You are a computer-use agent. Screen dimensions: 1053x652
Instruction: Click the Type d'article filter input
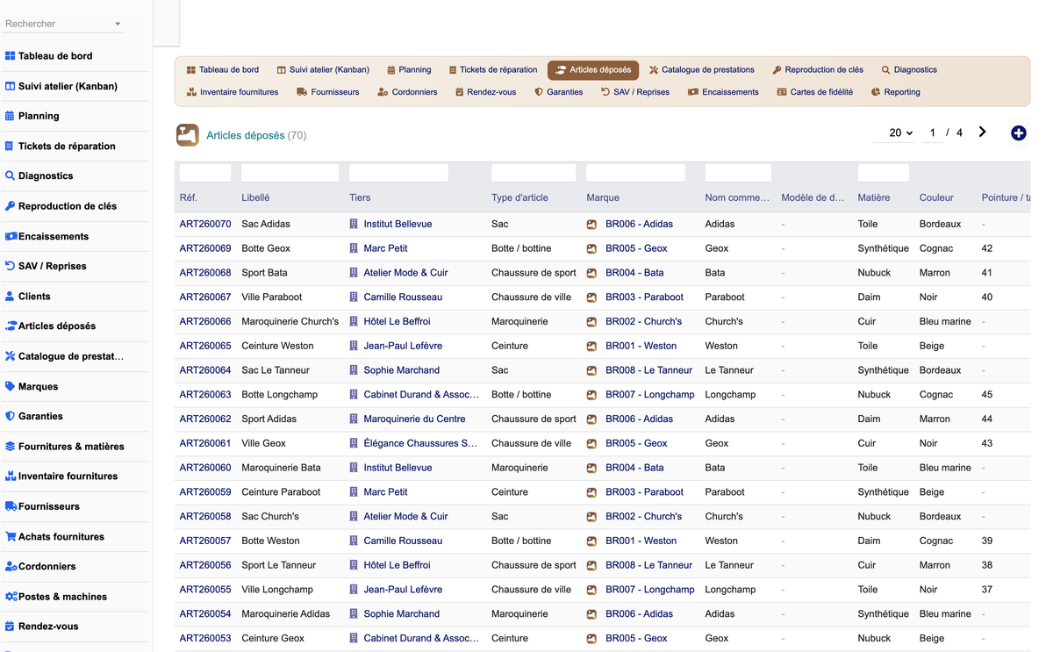(534, 173)
